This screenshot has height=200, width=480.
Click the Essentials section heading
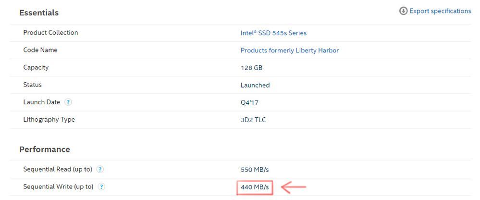[x=39, y=13]
